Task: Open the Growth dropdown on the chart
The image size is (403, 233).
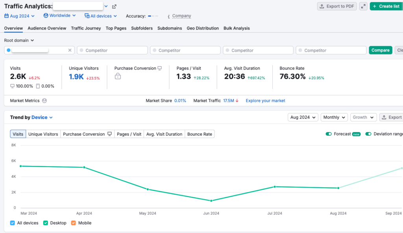Action: point(363,117)
